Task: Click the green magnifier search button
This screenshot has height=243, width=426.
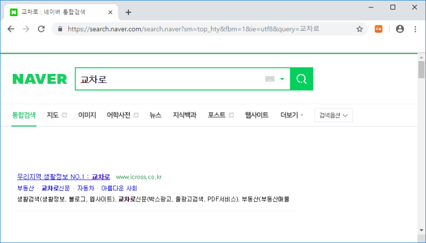Action: (x=301, y=79)
